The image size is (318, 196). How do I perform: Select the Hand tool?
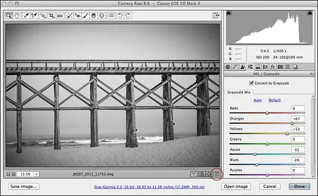pyautogui.click(x=17, y=15)
